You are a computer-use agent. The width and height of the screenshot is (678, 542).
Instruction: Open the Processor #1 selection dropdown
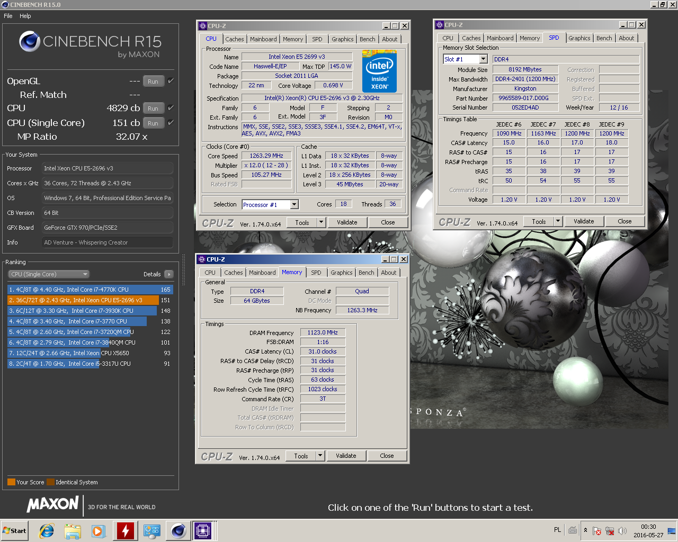[x=295, y=205]
